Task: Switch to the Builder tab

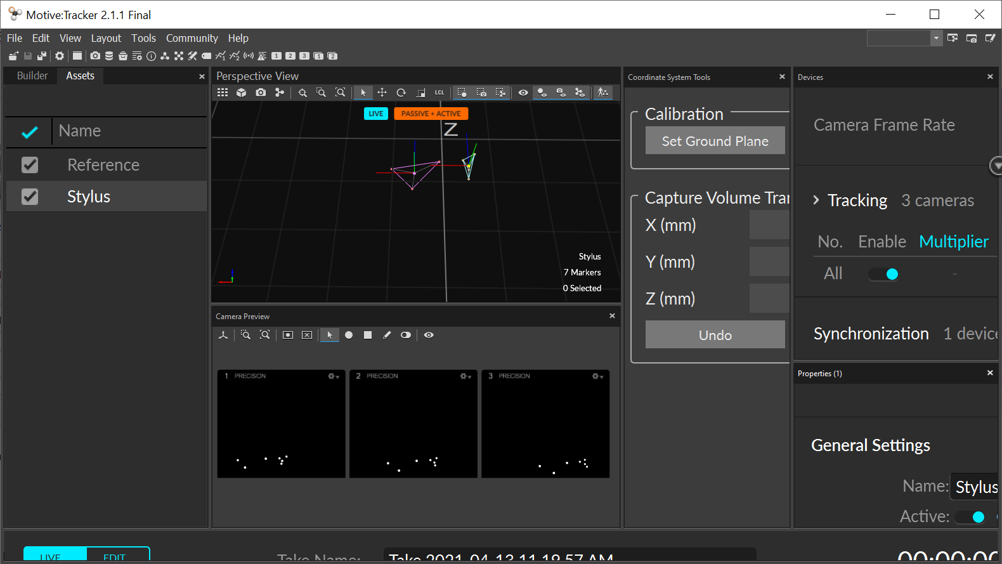Action: click(x=32, y=75)
